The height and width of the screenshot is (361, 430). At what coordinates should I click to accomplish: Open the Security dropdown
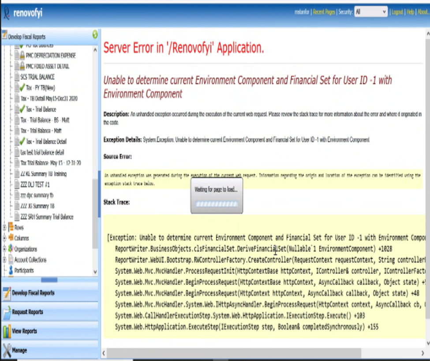point(371,12)
